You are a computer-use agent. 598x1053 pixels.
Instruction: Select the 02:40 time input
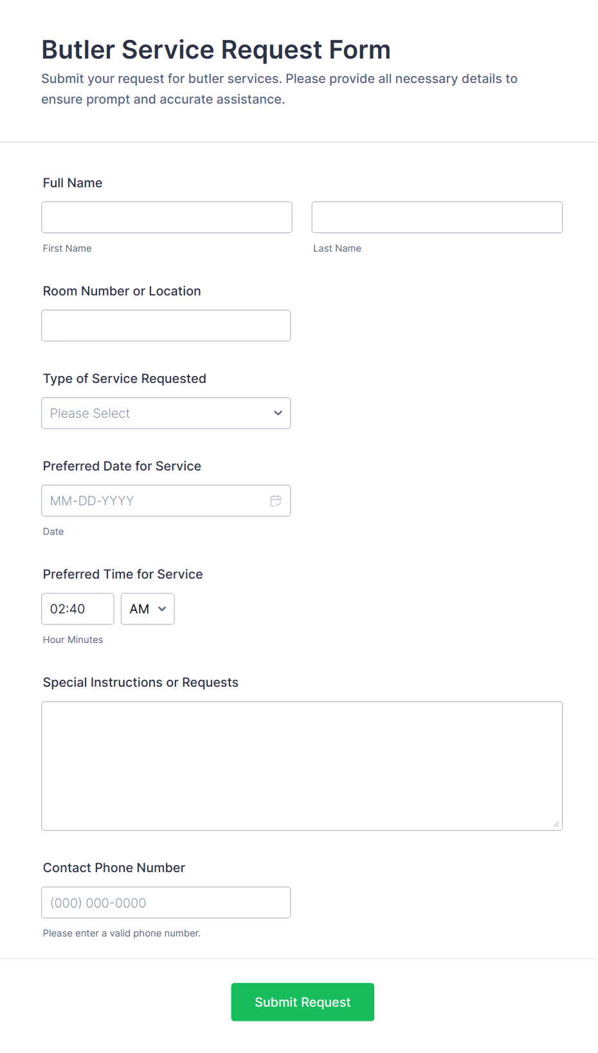tap(77, 609)
